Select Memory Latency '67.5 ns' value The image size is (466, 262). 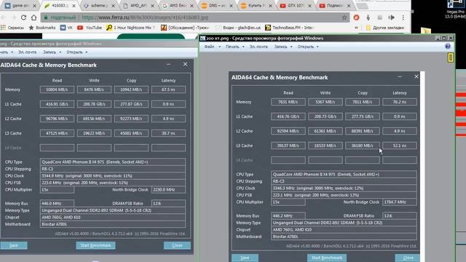pos(168,90)
